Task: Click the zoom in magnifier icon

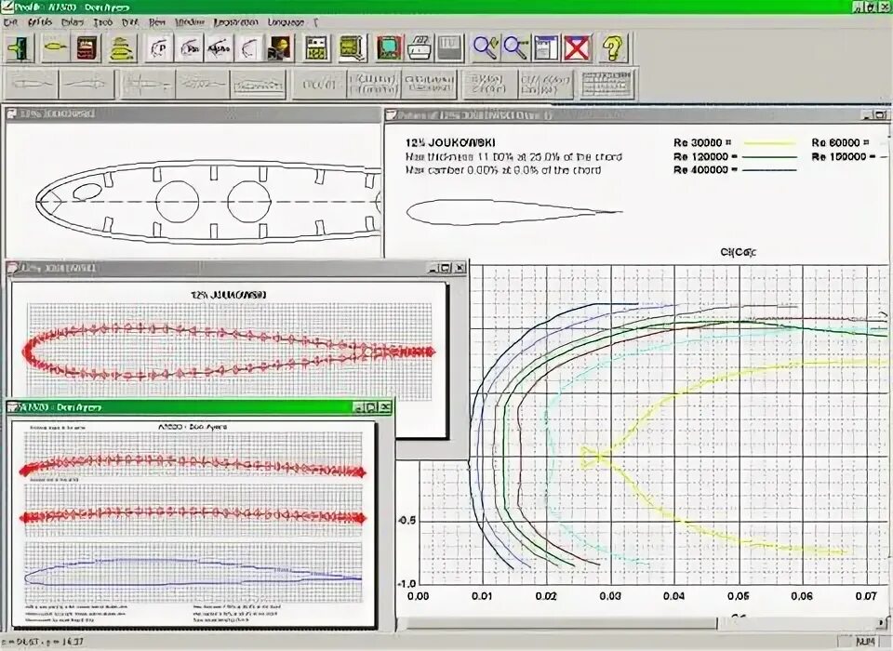Action: click(x=486, y=47)
